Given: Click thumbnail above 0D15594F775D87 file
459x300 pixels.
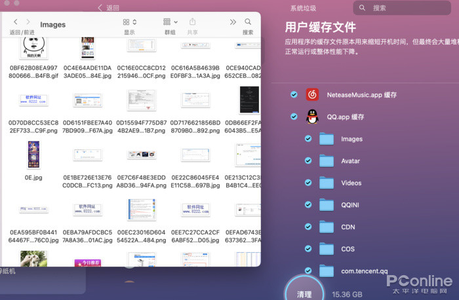Looking at the screenshot, I should [142, 100].
